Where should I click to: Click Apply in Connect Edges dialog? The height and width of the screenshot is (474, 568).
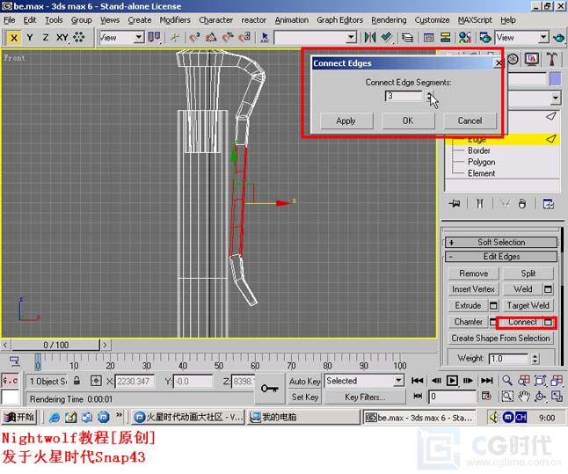[346, 120]
